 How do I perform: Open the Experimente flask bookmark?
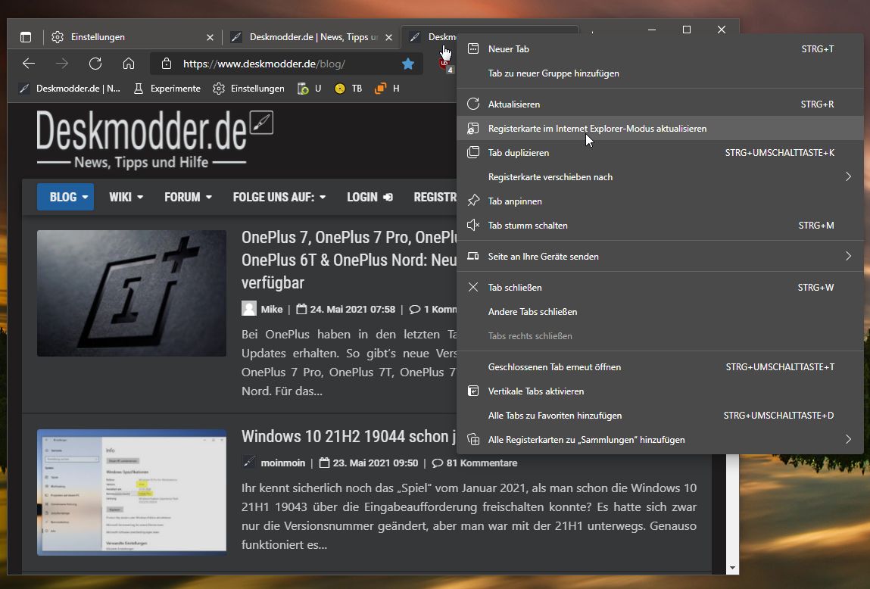pyautogui.click(x=167, y=89)
